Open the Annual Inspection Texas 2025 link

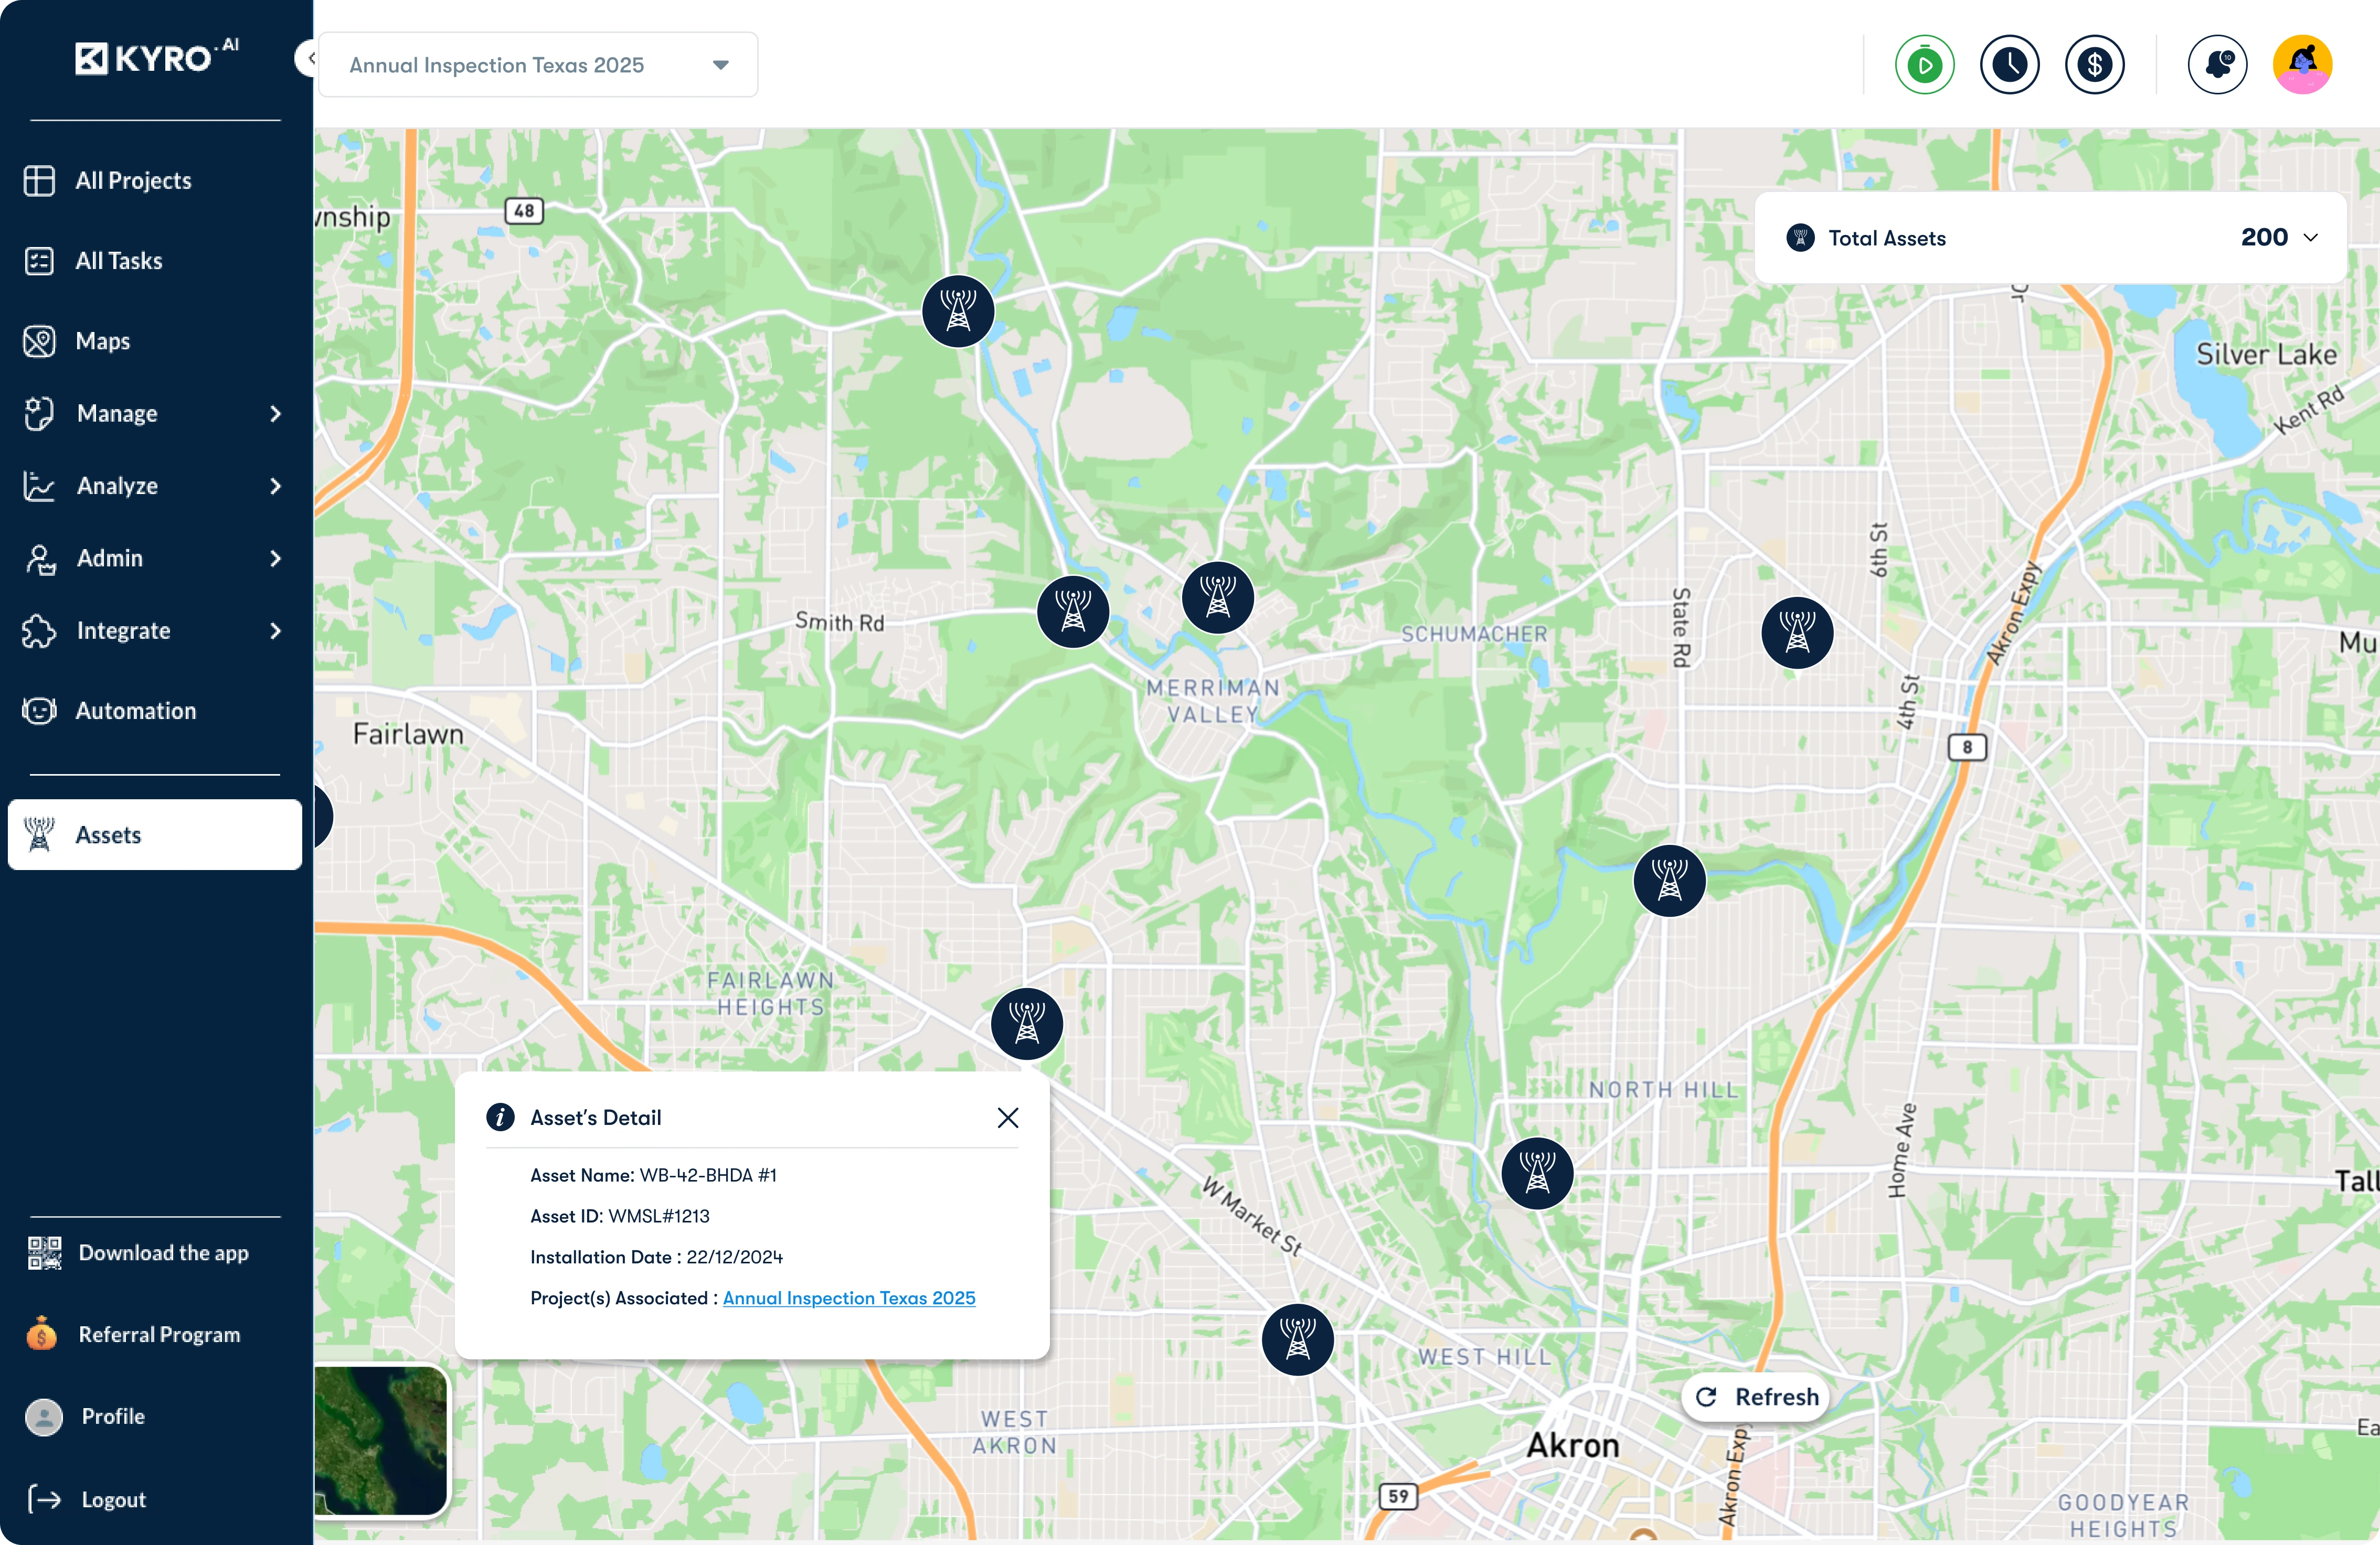(x=848, y=1298)
